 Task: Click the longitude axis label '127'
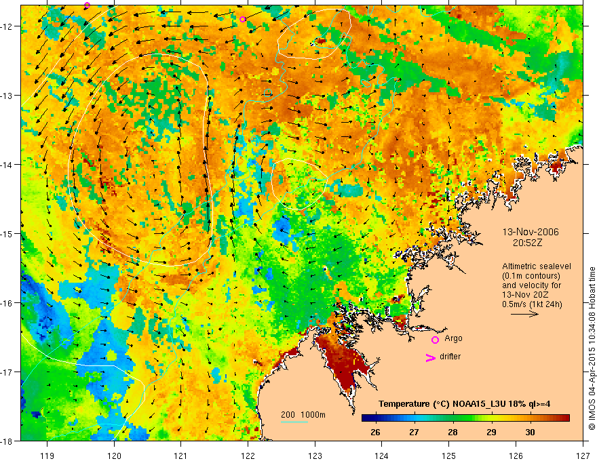583,456
